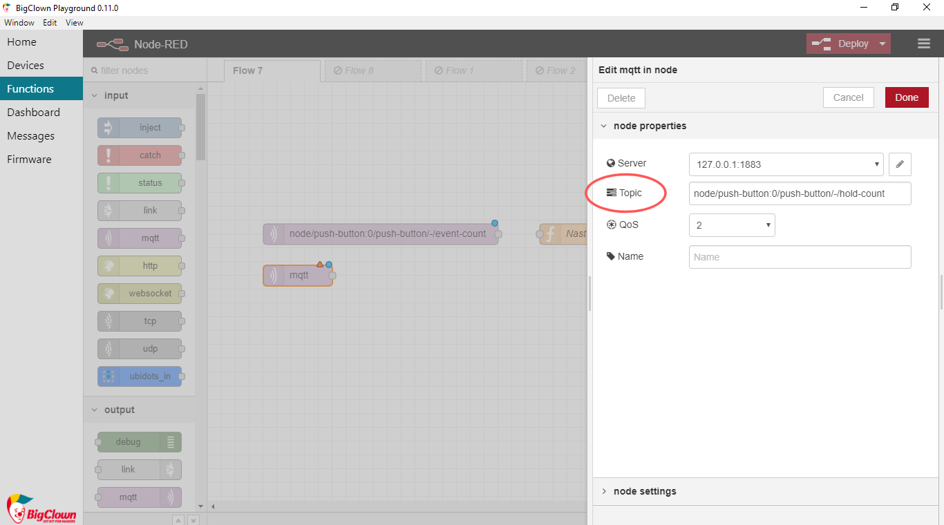Click the palette scroll down arrow
Viewport: 944px width, 525px height.
pos(201,506)
